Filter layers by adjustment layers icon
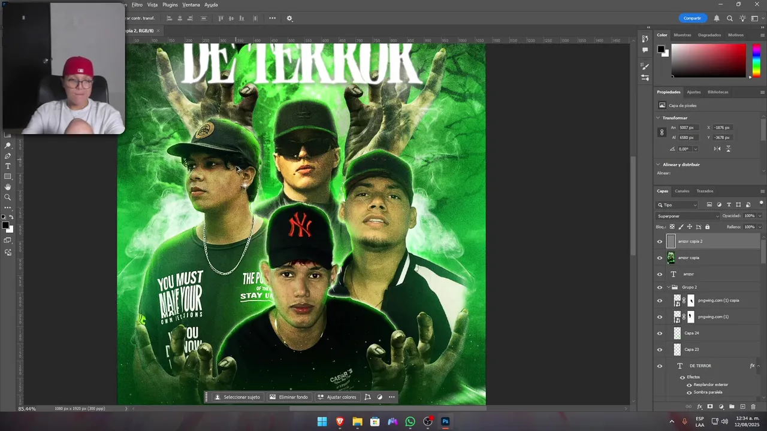The width and height of the screenshot is (767, 431). click(x=719, y=205)
